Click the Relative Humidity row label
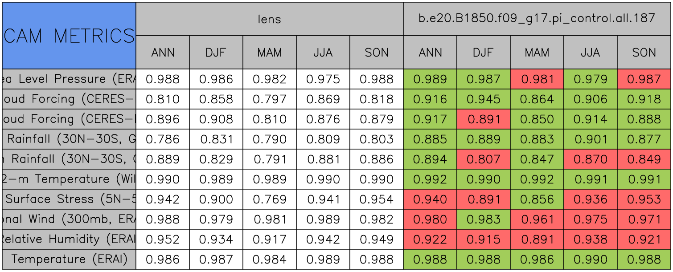Screen dimensions: 673x272 69,239
